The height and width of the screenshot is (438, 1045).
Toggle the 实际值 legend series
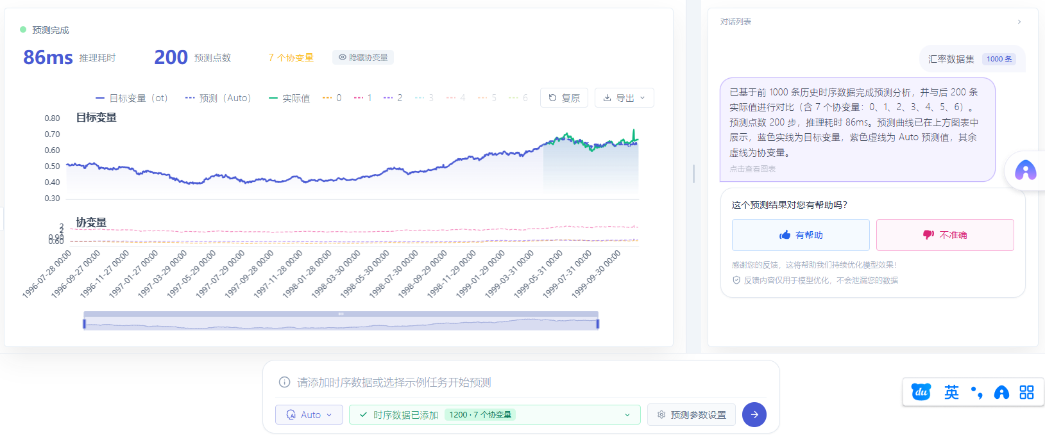[x=289, y=98]
